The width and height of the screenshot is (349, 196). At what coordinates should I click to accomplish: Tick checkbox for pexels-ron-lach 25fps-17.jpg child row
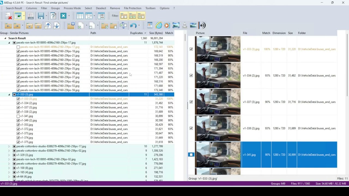(x=18, y=47)
